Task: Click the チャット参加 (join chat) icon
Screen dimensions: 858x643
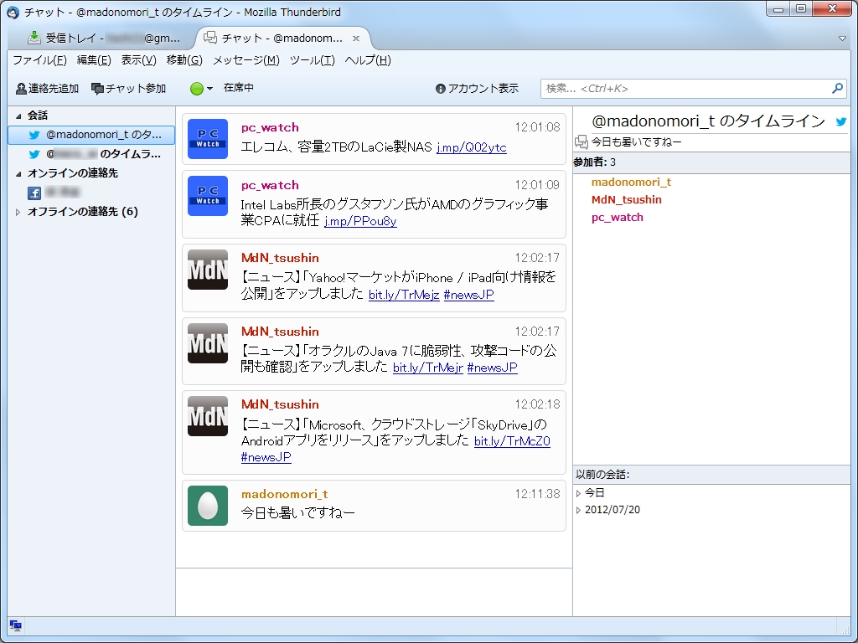Action: tap(97, 89)
